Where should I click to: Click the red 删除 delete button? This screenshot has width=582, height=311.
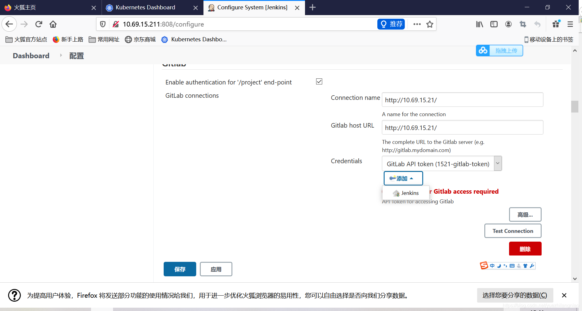coord(525,249)
